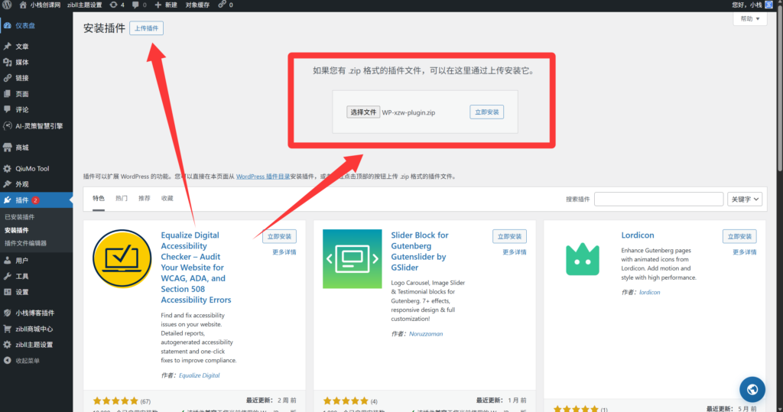View 更多详情 for Equalize Digital plugin

284,252
